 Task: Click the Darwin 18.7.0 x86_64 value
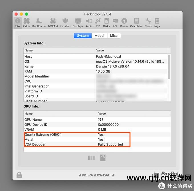coord(113,66)
